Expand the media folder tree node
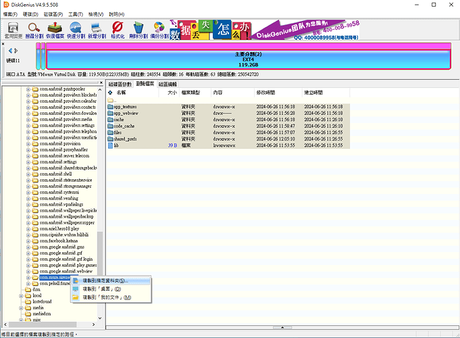 tap(21, 308)
